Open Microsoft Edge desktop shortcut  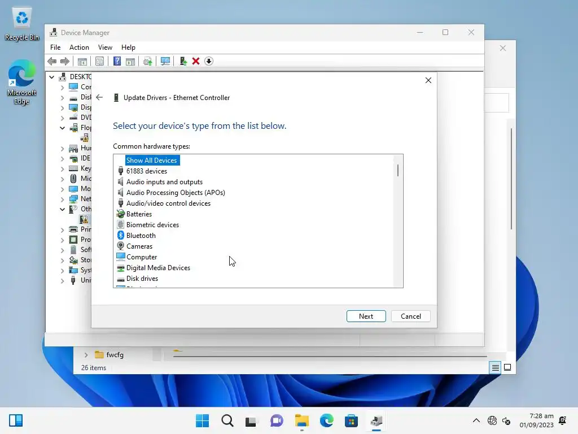click(x=21, y=83)
